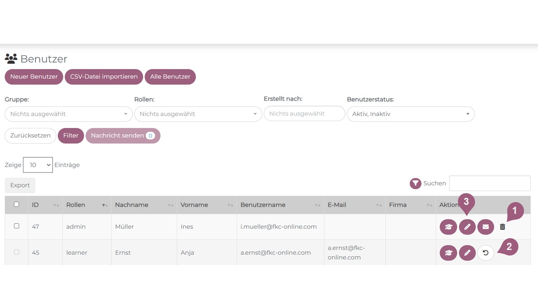The image size is (538, 303).
Task: Tick the select-all checkbox in table header
Action: [x=16, y=205]
